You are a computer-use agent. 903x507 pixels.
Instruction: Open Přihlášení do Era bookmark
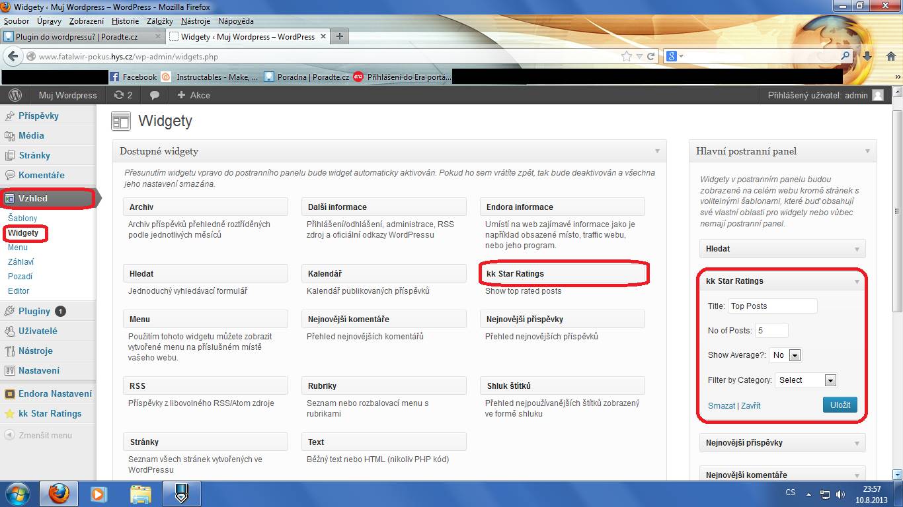click(x=403, y=77)
